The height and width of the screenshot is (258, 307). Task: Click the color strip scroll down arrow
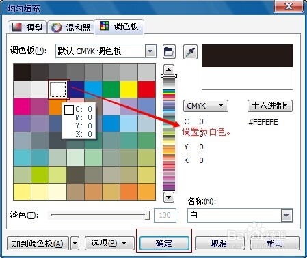(169, 197)
